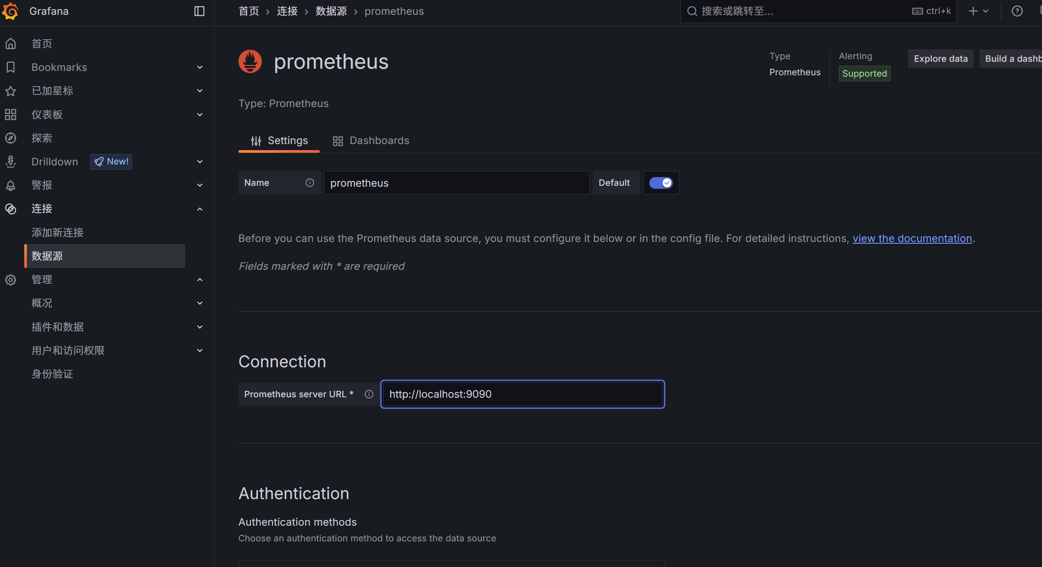
Task: Open 首页 in the sidebar menu
Action: coord(42,44)
